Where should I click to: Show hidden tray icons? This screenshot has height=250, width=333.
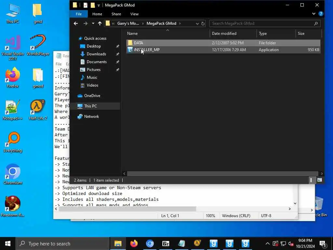[x=268, y=243]
